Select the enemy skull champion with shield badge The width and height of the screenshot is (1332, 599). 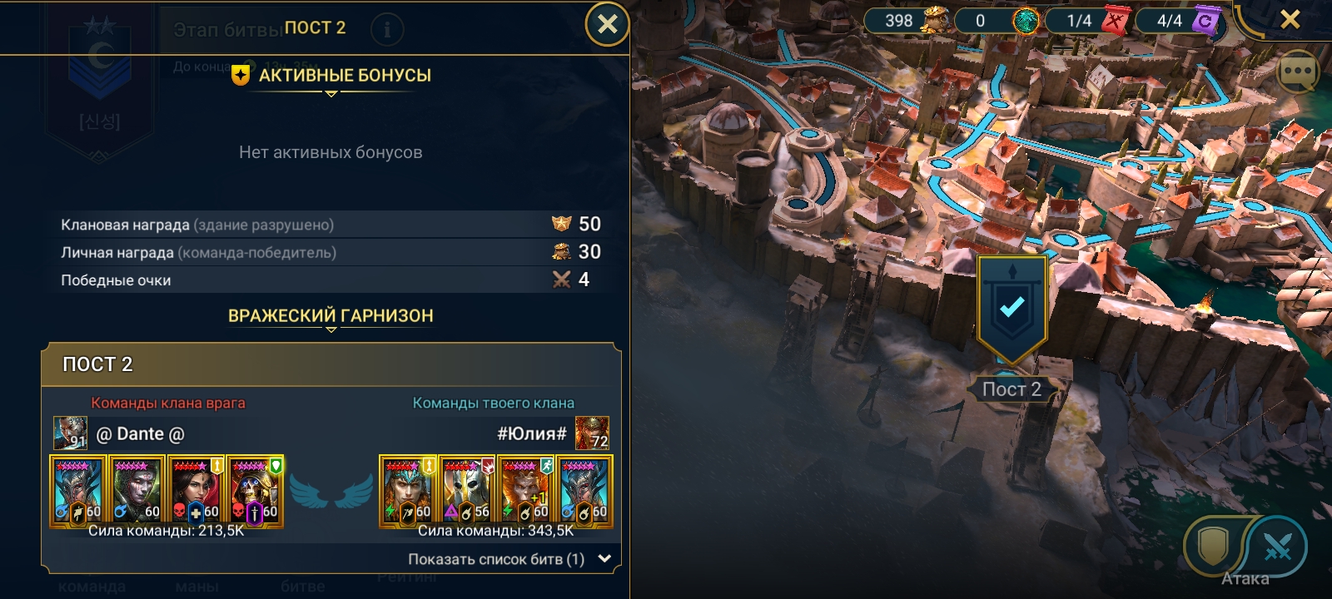tap(256, 492)
